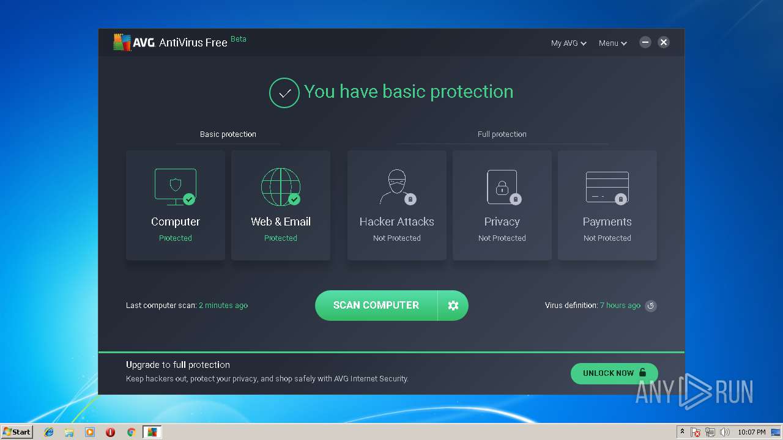Click the UNLOCK NOW button
The height and width of the screenshot is (440, 783).
coord(614,373)
